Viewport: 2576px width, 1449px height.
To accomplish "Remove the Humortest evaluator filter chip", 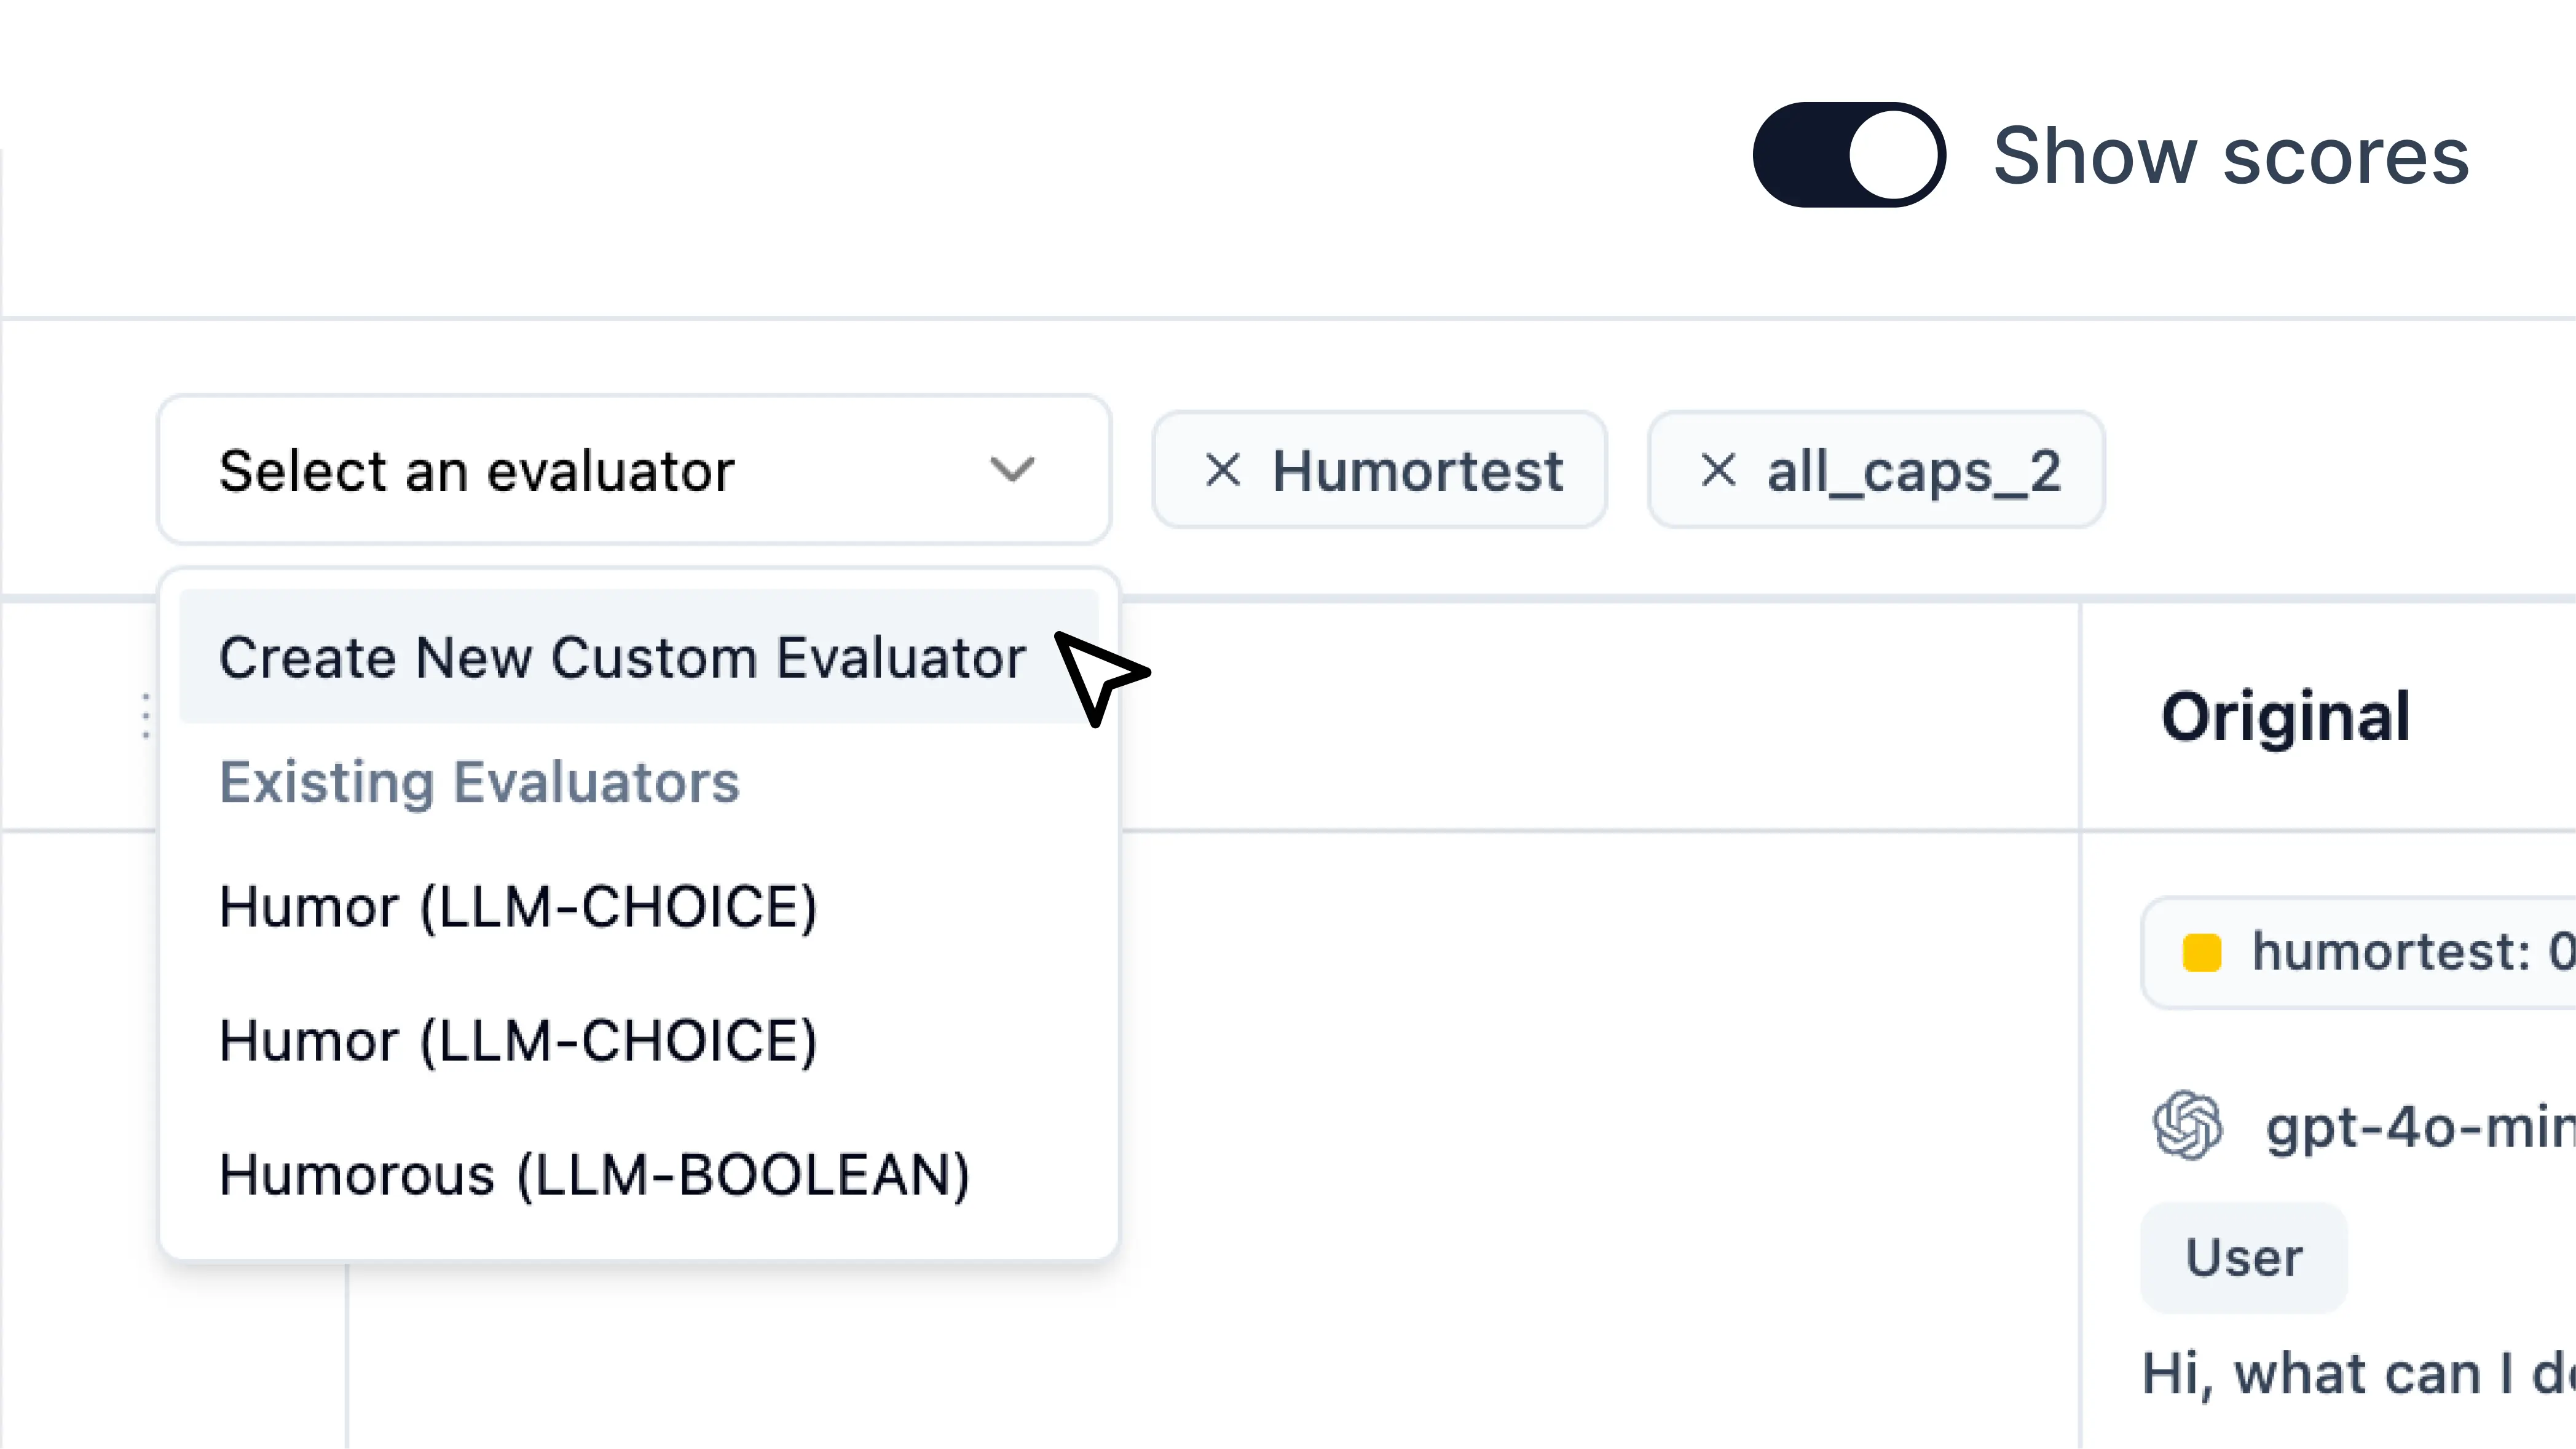I will [x=1379, y=470].
